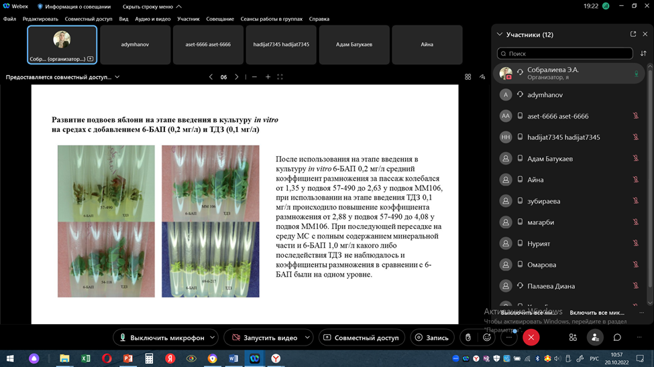Screen dimensions: 654x367
Task: Open video options dropdown arrow
Action: (307, 338)
